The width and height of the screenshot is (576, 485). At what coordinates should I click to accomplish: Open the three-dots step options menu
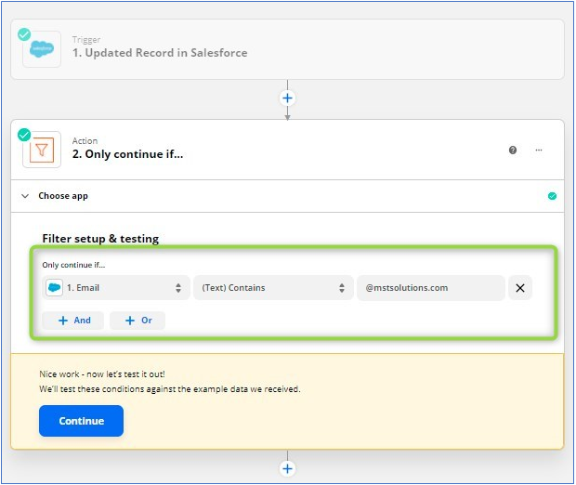click(539, 150)
